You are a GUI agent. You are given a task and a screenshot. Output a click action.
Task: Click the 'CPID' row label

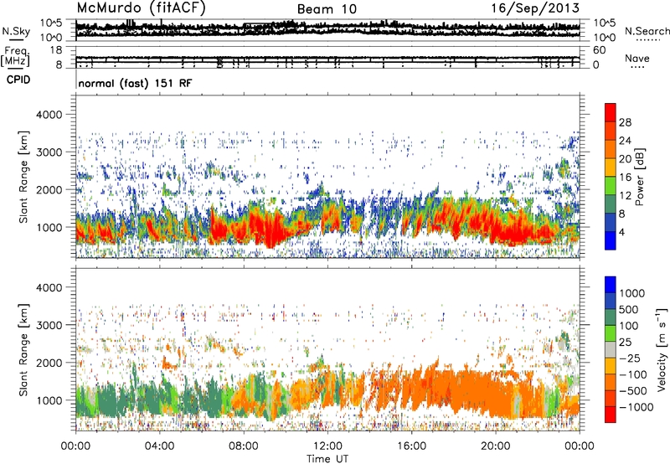(x=18, y=80)
